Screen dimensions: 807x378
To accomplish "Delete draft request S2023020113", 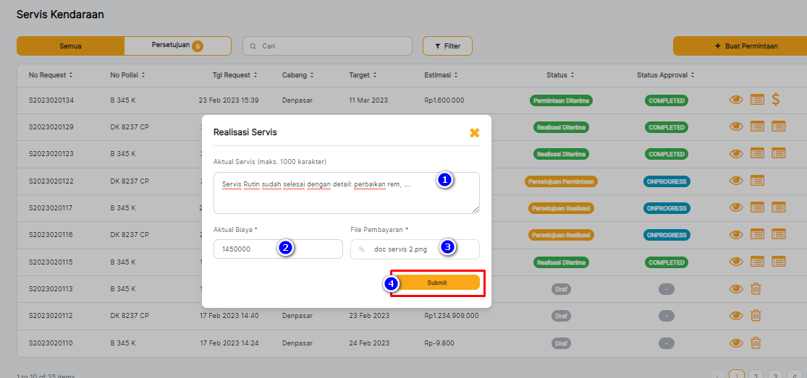I will coord(756,289).
